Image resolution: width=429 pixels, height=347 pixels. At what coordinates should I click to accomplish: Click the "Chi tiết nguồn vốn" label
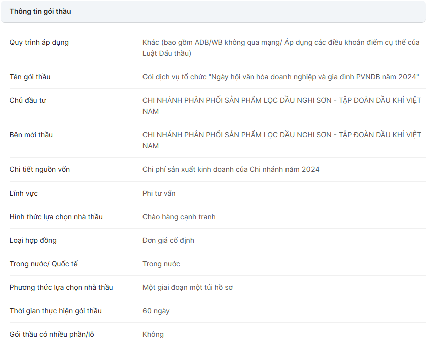[x=40, y=169]
